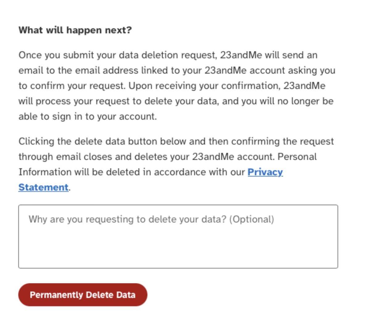The image size is (369, 317).
Task: Click the word "Statement" in the link
Action: pyautogui.click(x=43, y=187)
